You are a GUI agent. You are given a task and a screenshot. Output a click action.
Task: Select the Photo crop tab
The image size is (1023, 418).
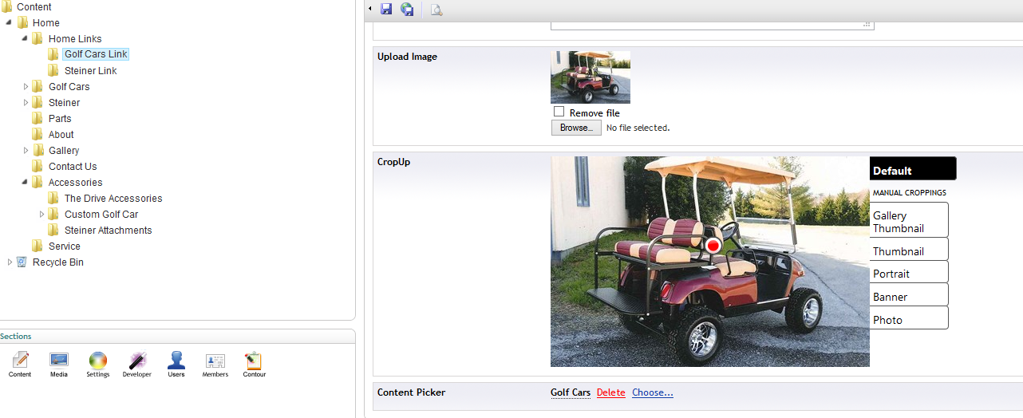coord(909,318)
